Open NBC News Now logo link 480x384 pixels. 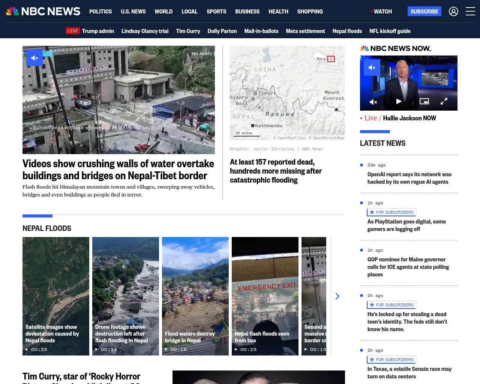(x=396, y=48)
